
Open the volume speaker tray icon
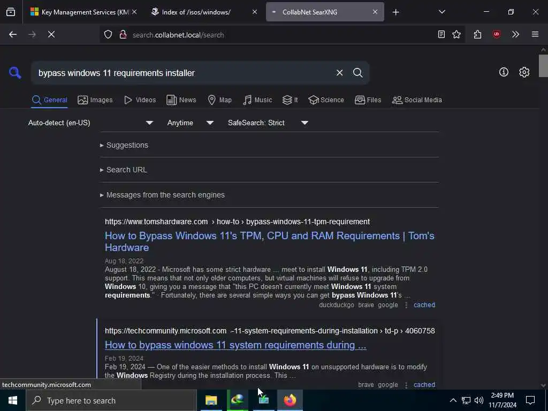click(x=479, y=400)
